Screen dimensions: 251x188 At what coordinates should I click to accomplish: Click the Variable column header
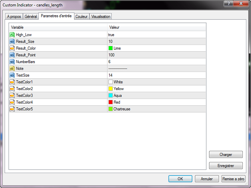pos(58,27)
